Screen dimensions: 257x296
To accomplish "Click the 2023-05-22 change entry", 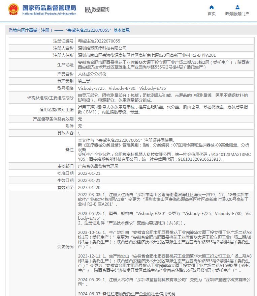I will pos(164,218).
